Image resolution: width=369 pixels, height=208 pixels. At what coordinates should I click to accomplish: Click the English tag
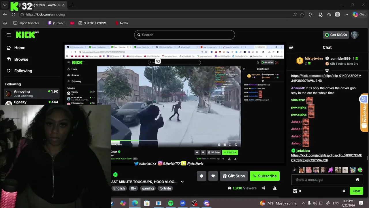pos(119,188)
